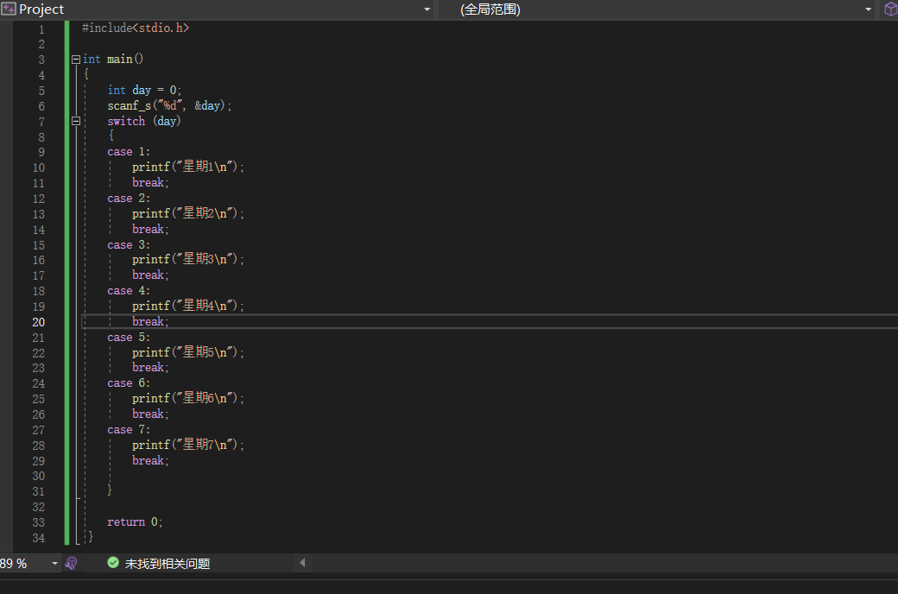This screenshot has height=594, width=898.
Task: Click the 'case 1:' label
Action: 129,152
